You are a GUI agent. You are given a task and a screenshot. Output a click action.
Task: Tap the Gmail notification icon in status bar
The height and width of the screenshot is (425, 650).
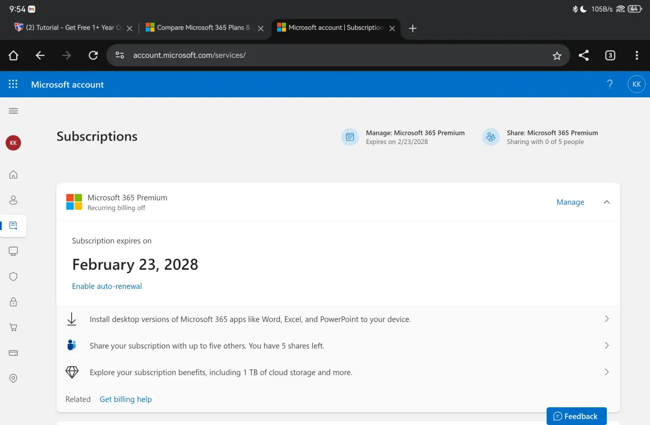pyautogui.click(x=32, y=9)
